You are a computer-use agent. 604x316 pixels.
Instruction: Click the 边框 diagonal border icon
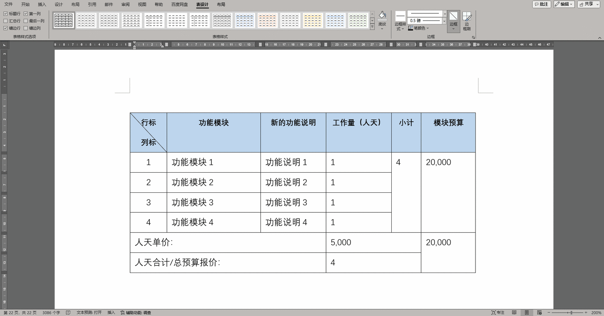[x=453, y=16]
